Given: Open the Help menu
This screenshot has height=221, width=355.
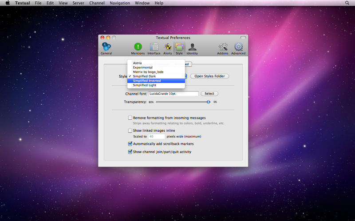Looking at the screenshot, I should pyautogui.click(x=159, y=3).
